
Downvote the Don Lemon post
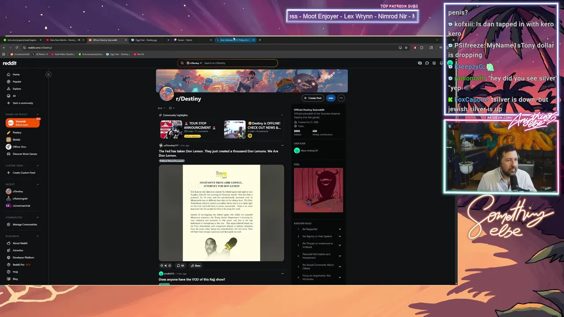pyautogui.click(x=170, y=265)
